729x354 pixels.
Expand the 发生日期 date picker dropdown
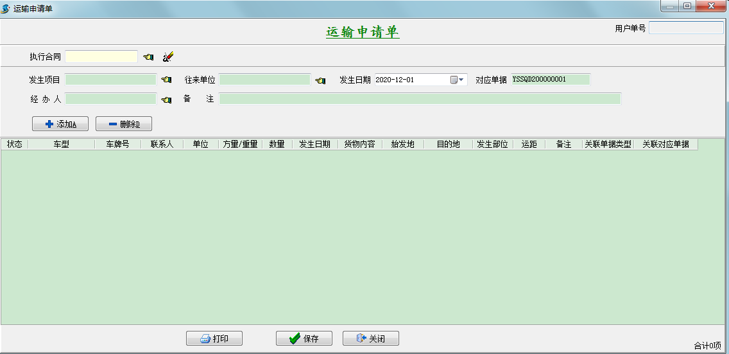pyautogui.click(x=458, y=80)
